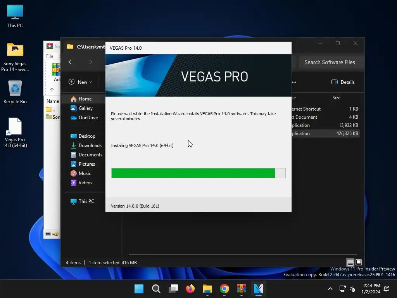The image size is (397, 298).
Task: Click the up arrow in WinRAR window
Action: (52, 90)
